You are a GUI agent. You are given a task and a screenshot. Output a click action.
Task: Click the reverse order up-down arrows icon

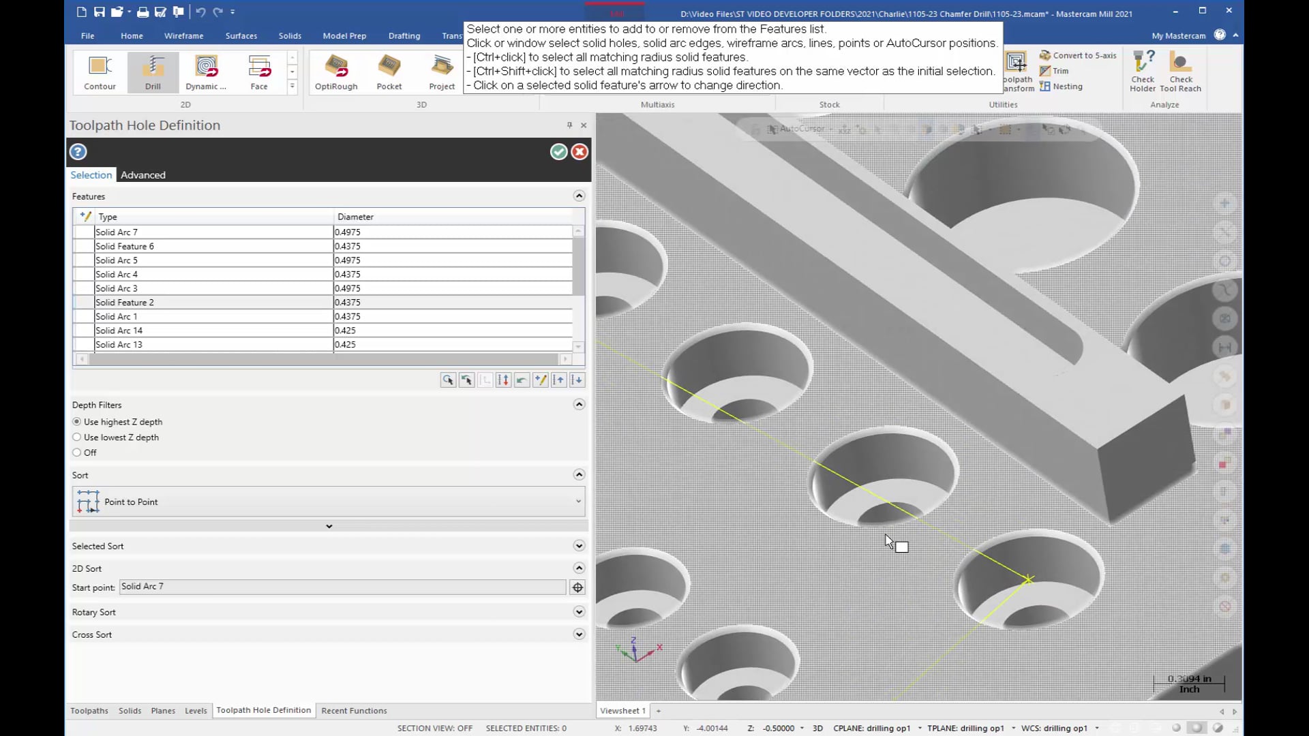point(503,380)
